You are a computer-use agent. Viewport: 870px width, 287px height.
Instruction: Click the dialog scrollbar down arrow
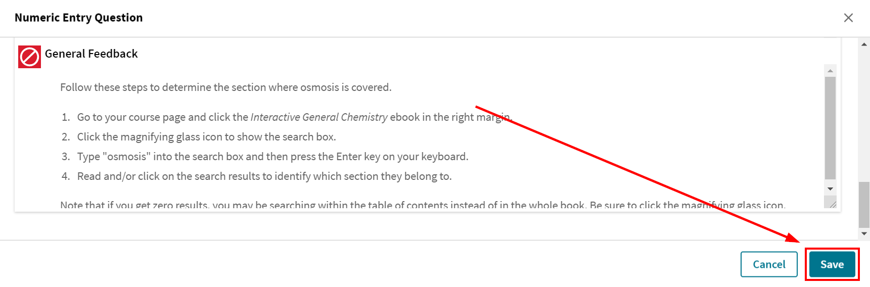tap(864, 233)
